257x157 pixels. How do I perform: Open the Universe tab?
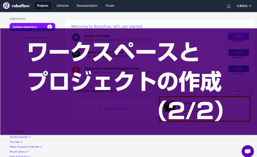pos(63,6)
